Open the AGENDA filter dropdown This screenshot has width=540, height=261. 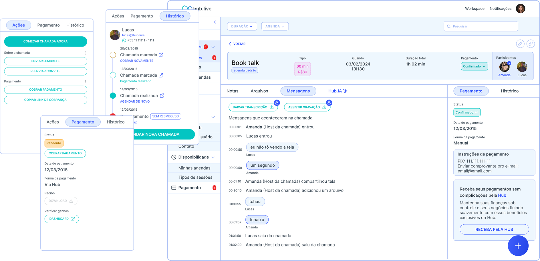click(275, 26)
